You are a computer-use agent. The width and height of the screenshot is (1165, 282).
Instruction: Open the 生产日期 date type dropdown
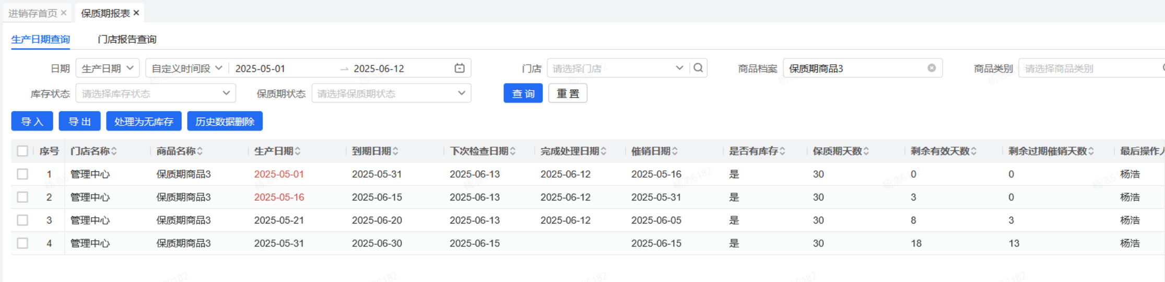coord(108,68)
